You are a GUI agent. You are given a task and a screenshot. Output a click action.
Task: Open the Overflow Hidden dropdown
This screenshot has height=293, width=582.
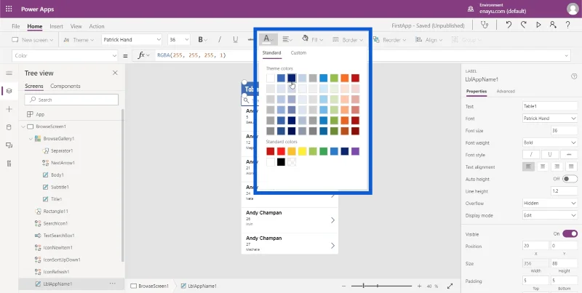550,204
